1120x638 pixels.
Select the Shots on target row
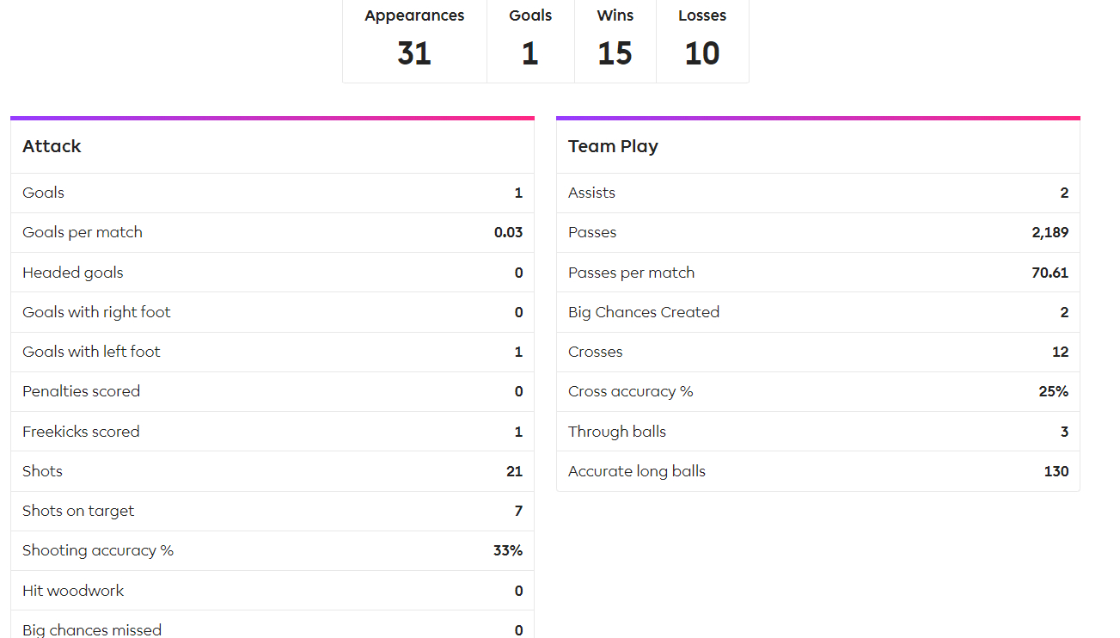[x=272, y=511]
